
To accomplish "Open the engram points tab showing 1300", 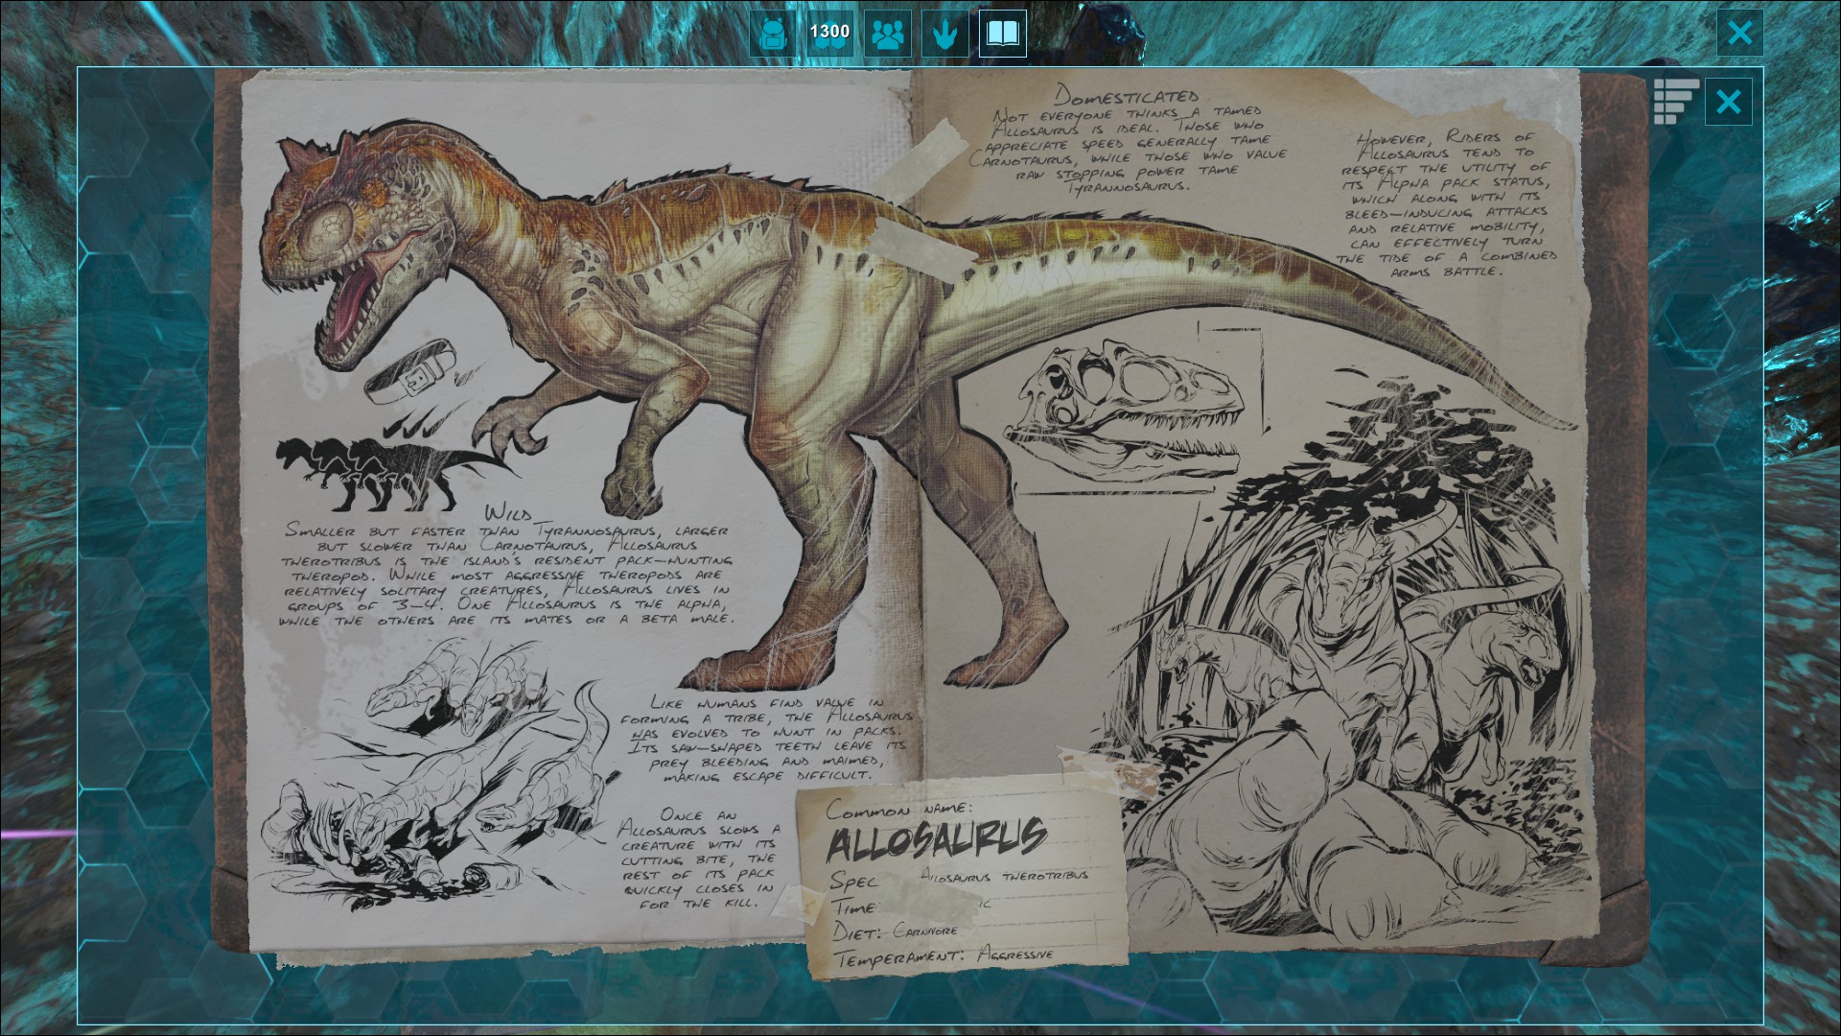I will 829,35.
